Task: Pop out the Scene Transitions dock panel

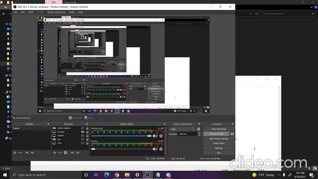Action: tap(199, 124)
